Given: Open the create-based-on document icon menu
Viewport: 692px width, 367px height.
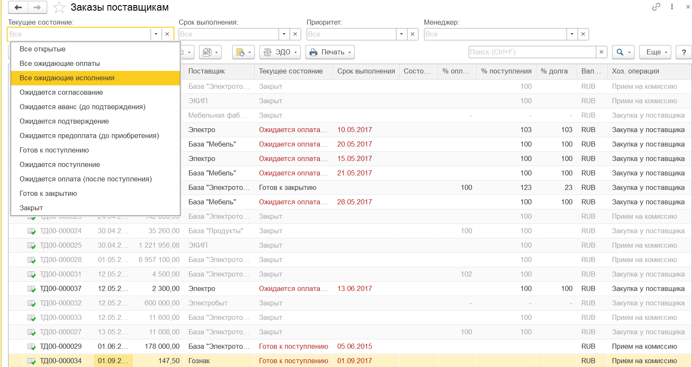Looking at the screenshot, I should [x=243, y=52].
